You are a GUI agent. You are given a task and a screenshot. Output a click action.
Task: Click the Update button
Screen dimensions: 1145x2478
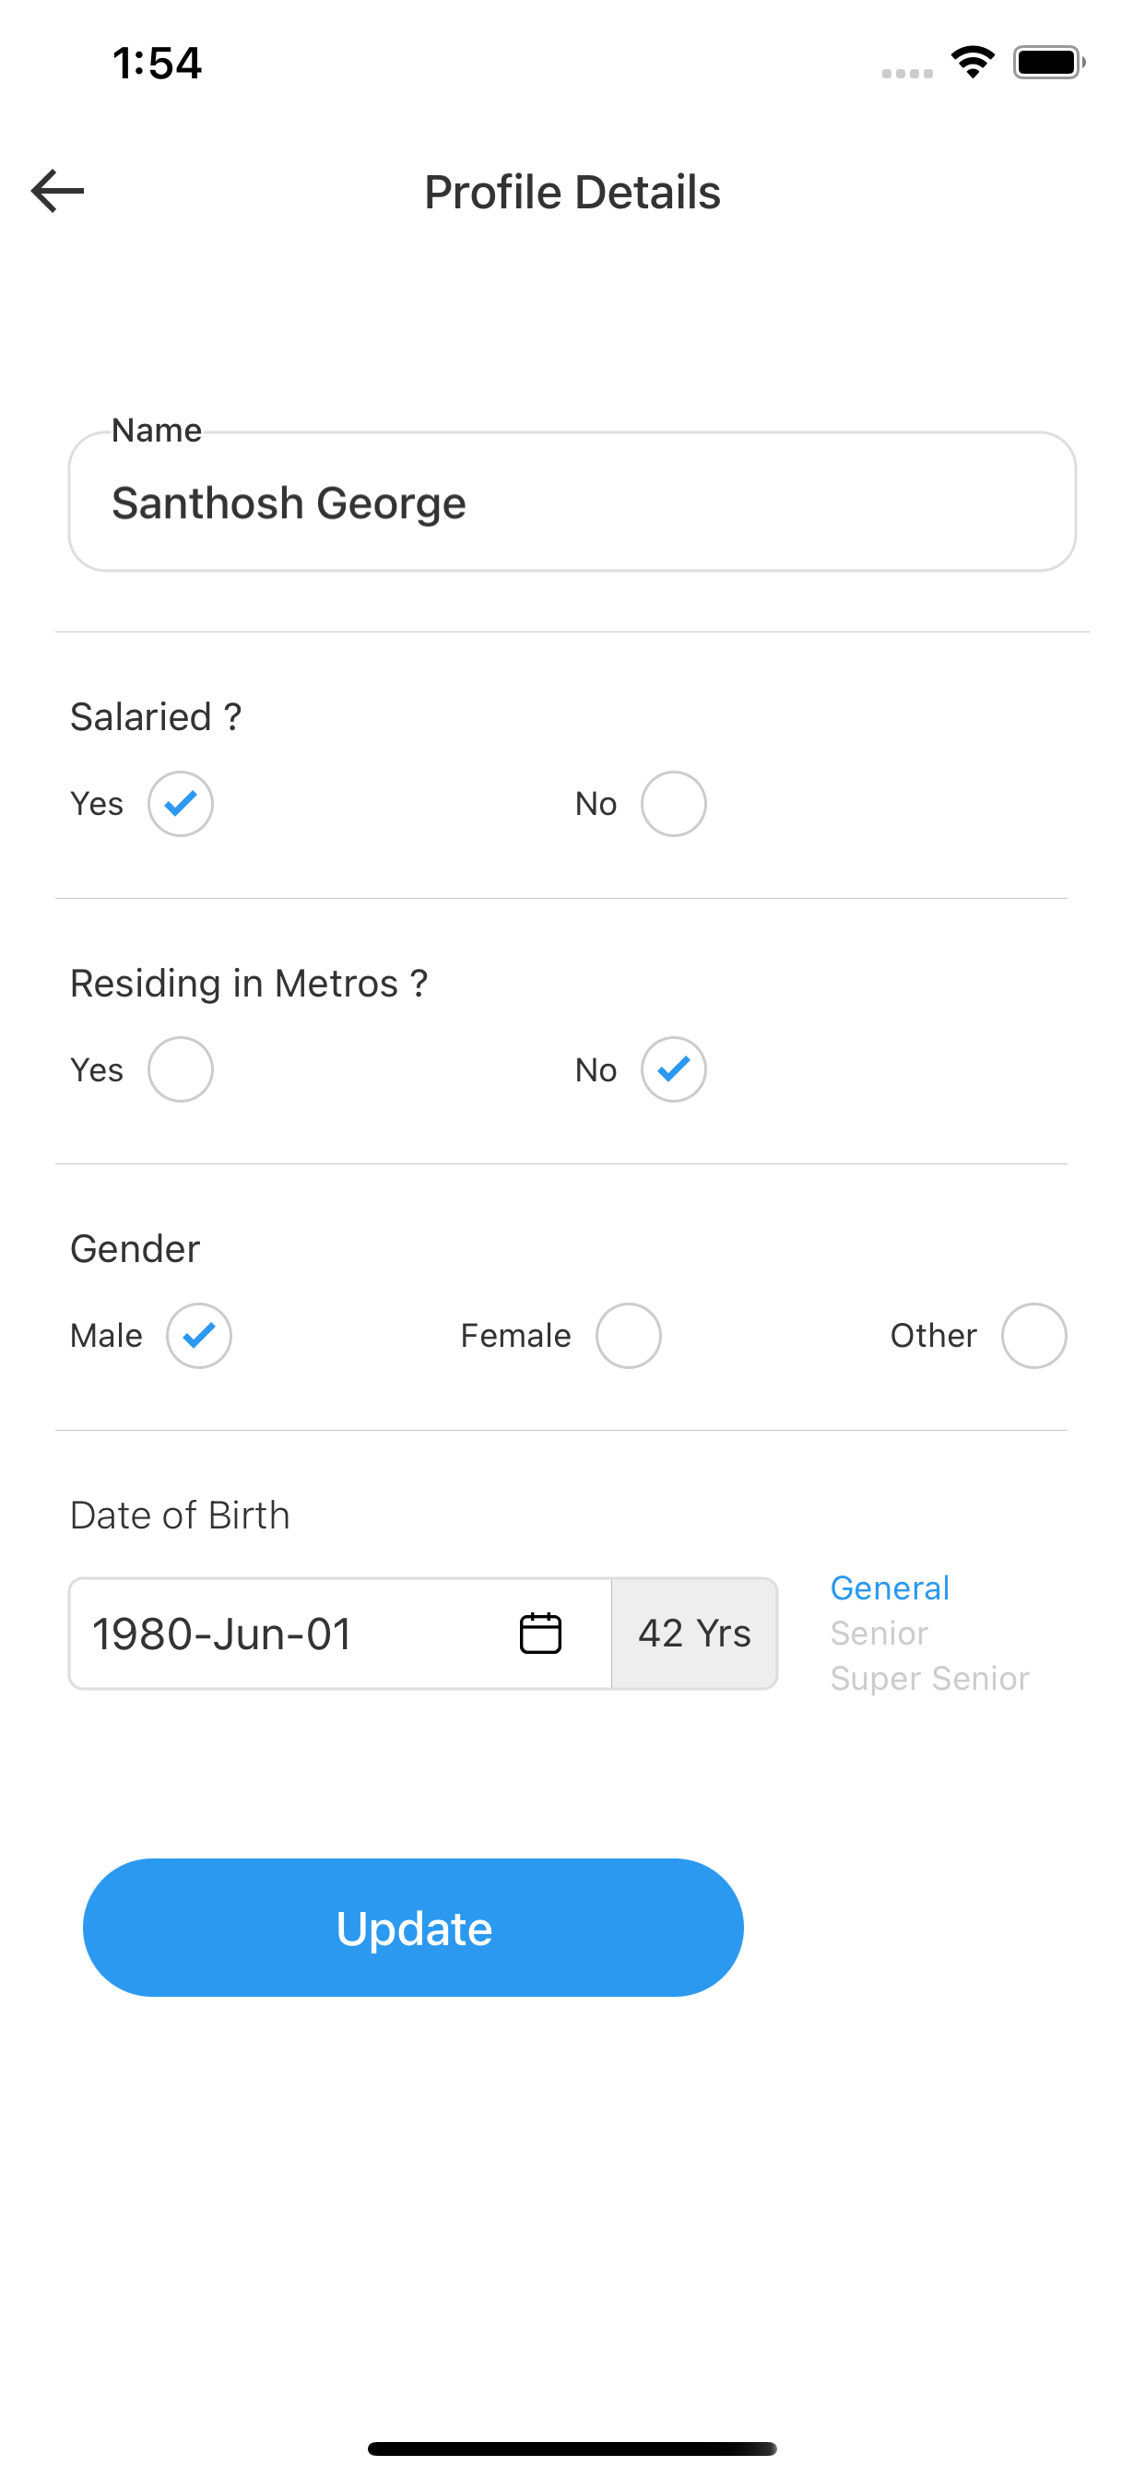click(413, 1927)
